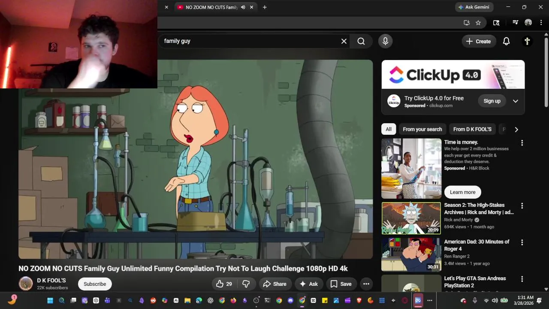Select From D K FOOL'S chip
The width and height of the screenshot is (549, 309).
point(472,129)
